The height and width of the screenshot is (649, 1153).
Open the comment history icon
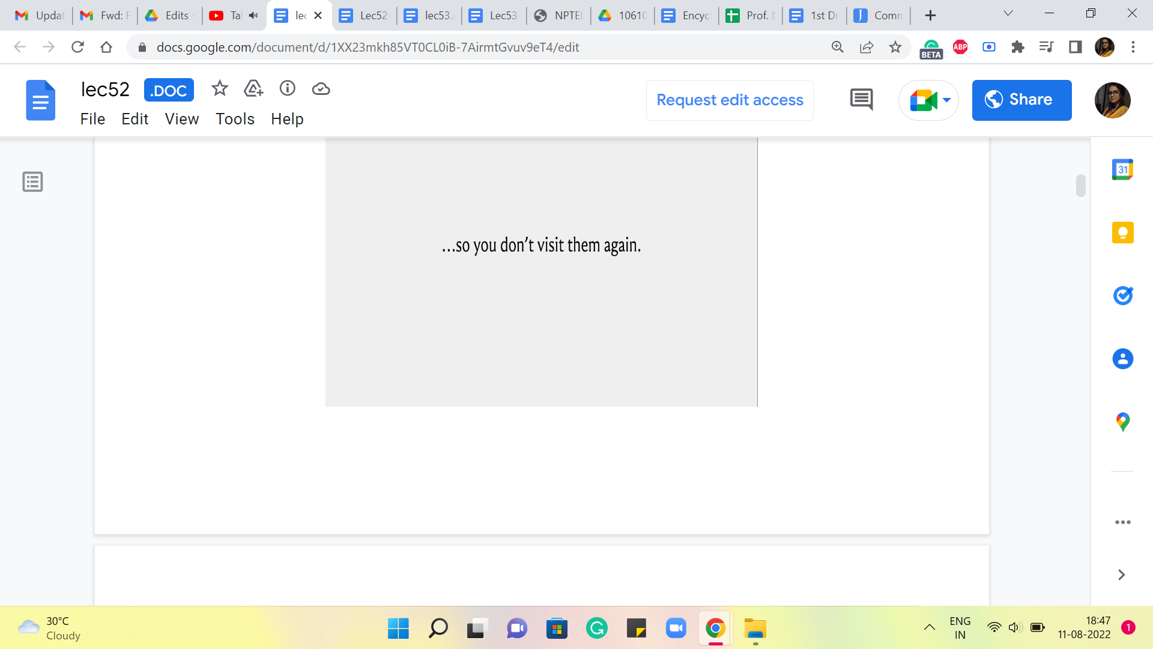point(861,100)
